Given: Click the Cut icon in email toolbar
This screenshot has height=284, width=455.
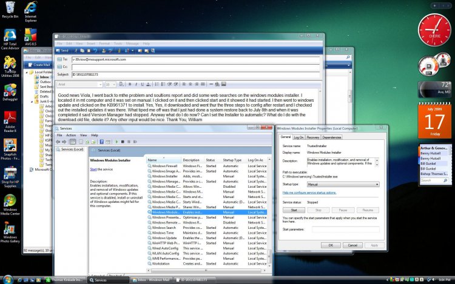Looking at the screenshot, I should click(76, 51).
